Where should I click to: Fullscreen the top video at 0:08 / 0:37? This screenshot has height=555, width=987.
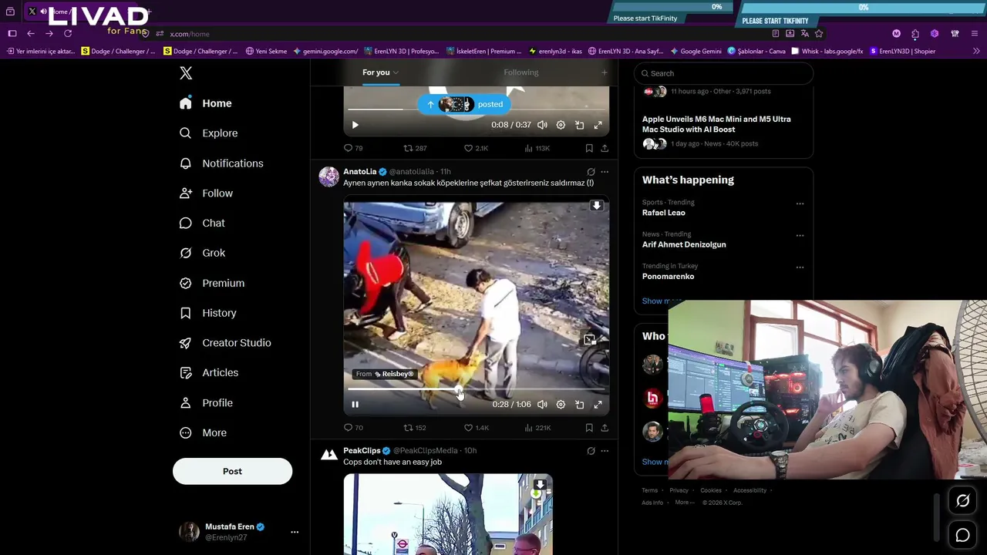click(x=598, y=125)
